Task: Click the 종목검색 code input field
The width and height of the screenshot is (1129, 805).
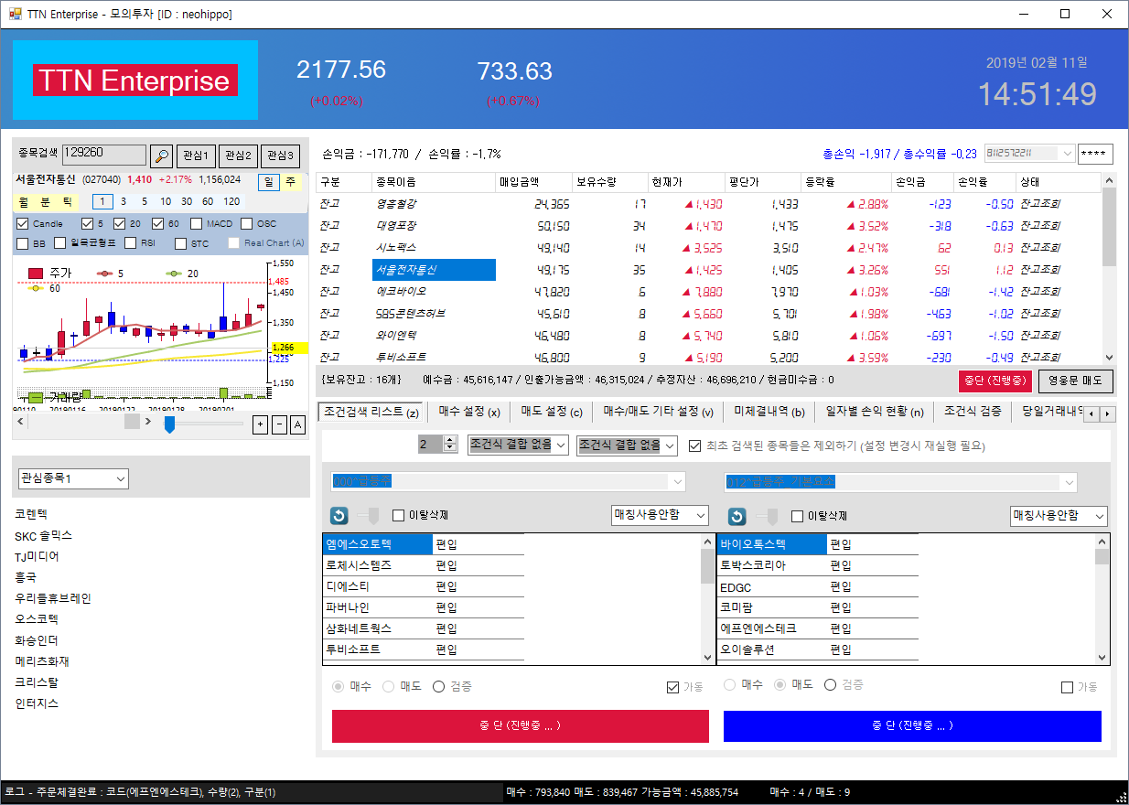Action: 104,156
